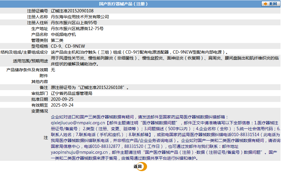Select registration number 辽械注准20152090108

point(72,11)
